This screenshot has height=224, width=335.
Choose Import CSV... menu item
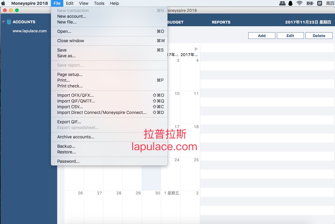point(109,107)
